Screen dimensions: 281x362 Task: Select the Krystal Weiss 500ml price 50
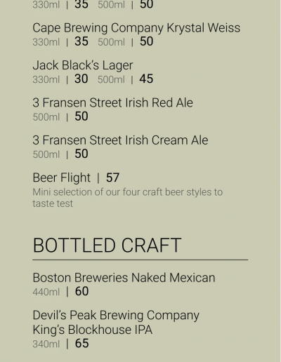146,41
